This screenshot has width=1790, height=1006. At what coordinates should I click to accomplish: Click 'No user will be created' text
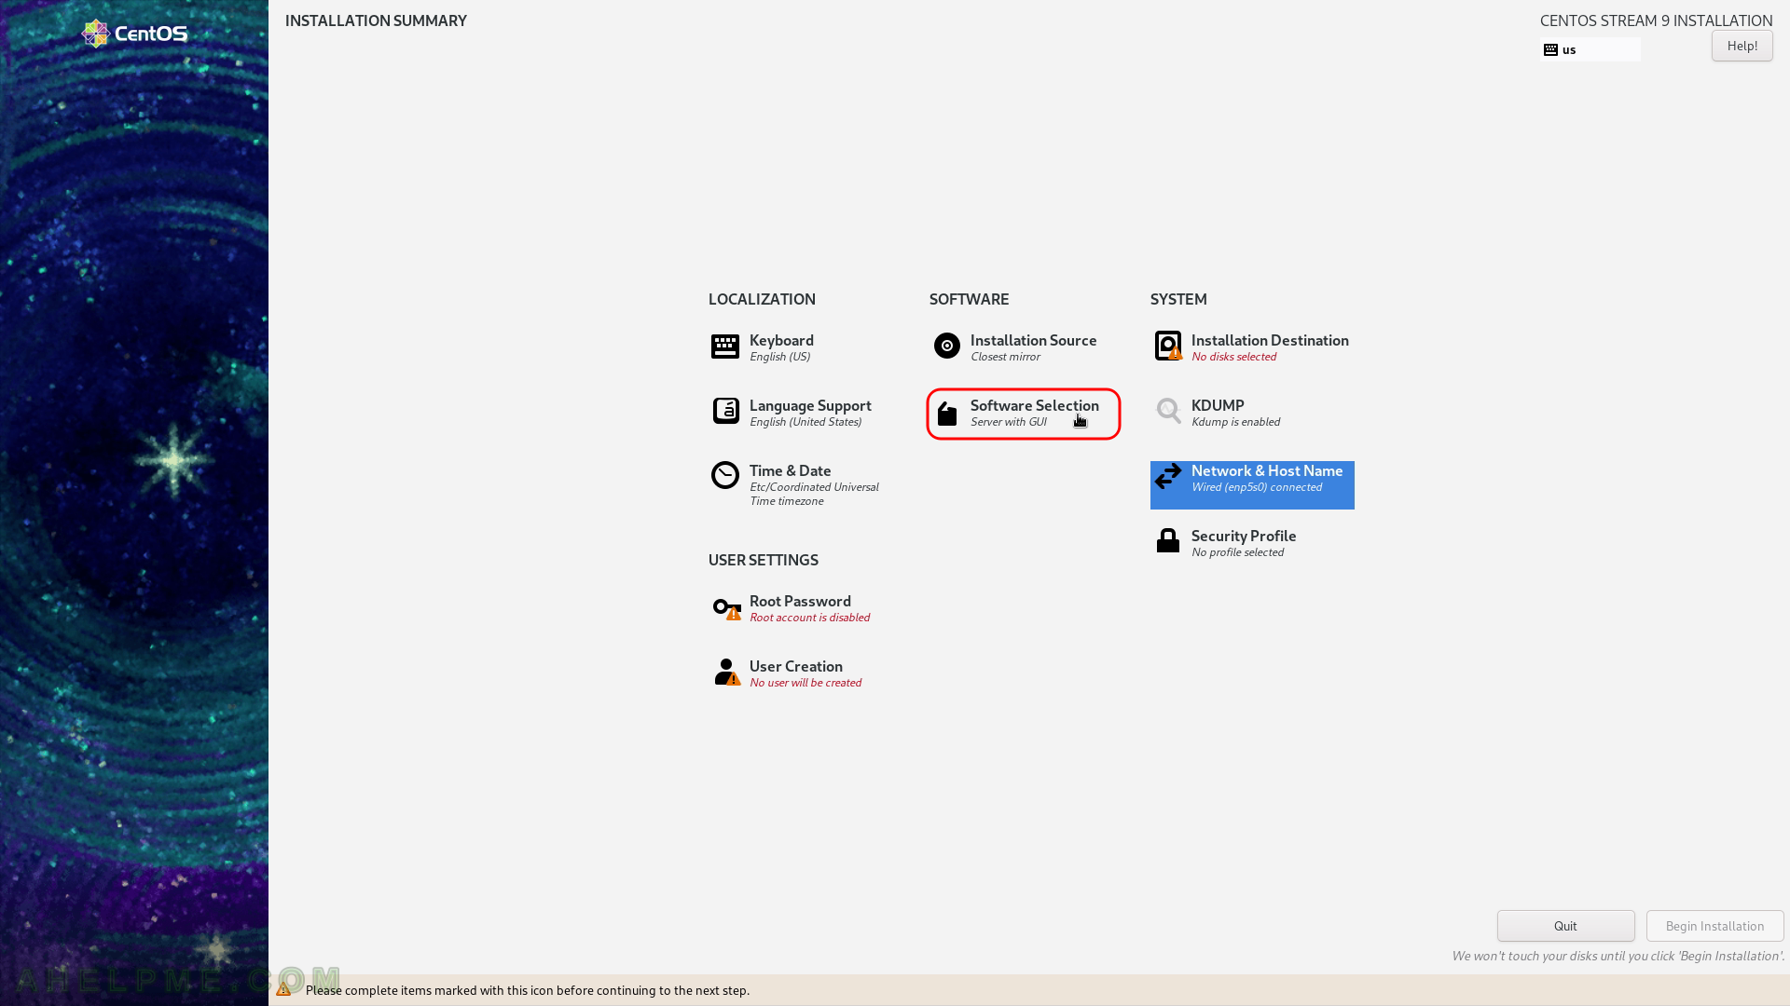(x=805, y=683)
